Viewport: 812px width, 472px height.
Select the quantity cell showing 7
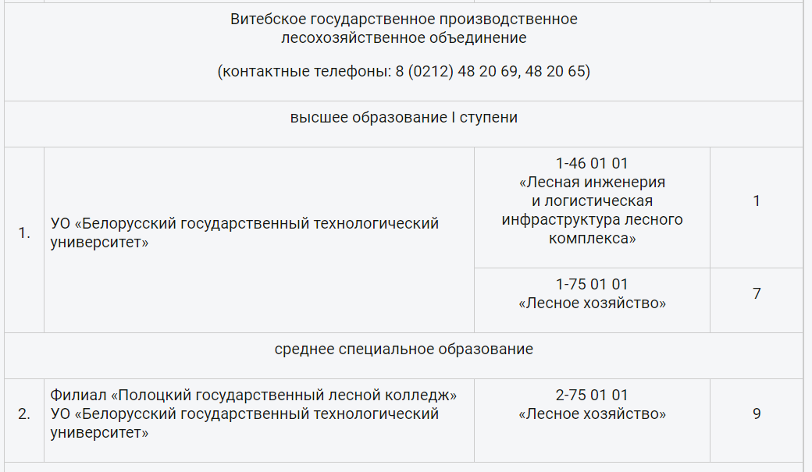[756, 300]
